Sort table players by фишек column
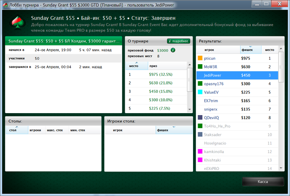290x196 pixels. 174,130
